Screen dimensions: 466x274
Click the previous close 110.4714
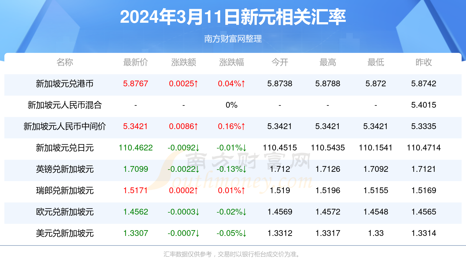pos(424,148)
